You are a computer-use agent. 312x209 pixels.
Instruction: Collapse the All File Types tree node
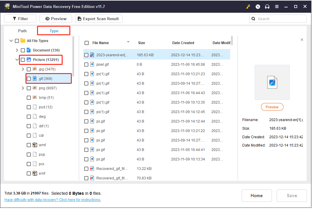click(11, 41)
